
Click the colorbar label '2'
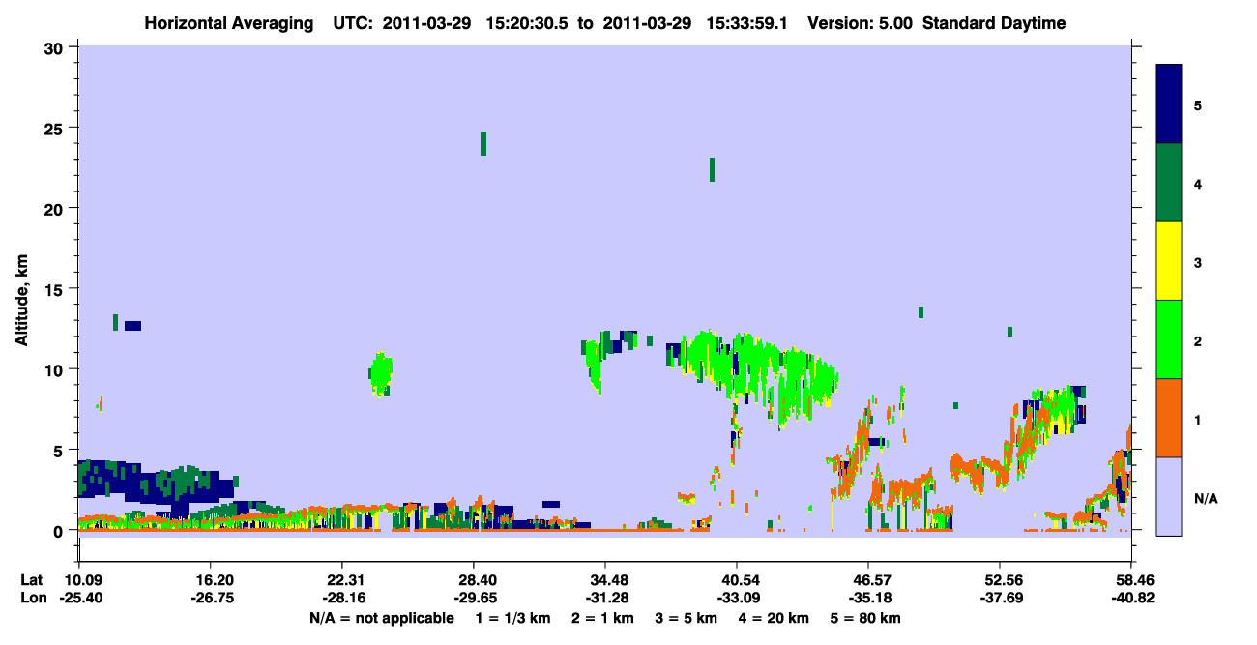1198,340
